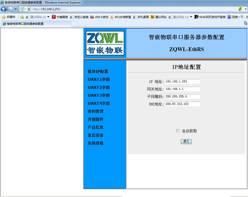Viewport: 248px width, 197px height.
Task: Open the 收藏夹 favorites star button
Action: click(x=9, y=17)
